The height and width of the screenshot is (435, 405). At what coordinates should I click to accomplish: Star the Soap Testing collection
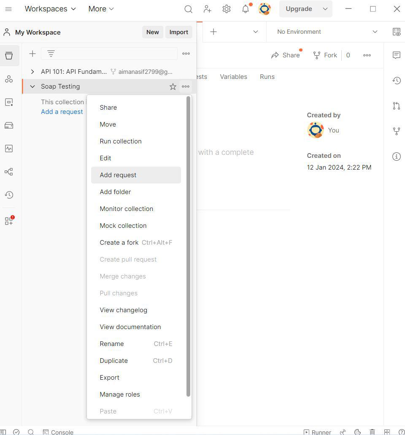pyautogui.click(x=173, y=86)
